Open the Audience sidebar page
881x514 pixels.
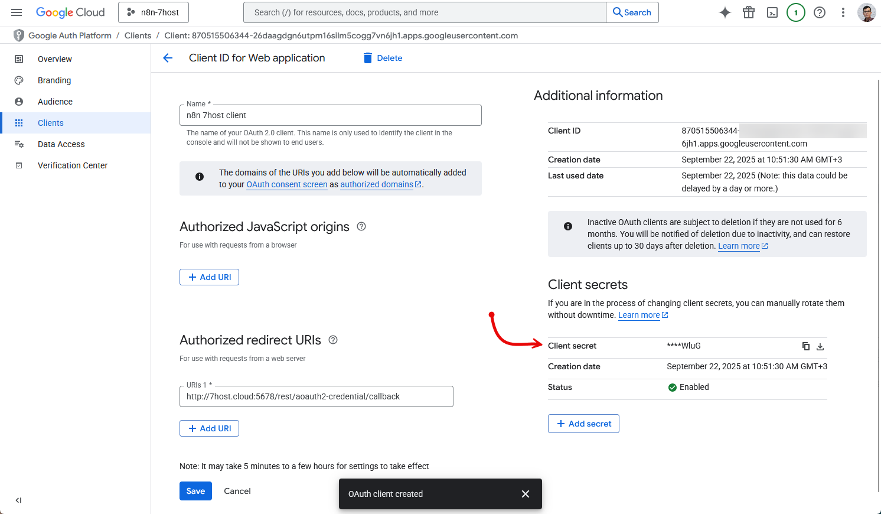(x=75, y=102)
